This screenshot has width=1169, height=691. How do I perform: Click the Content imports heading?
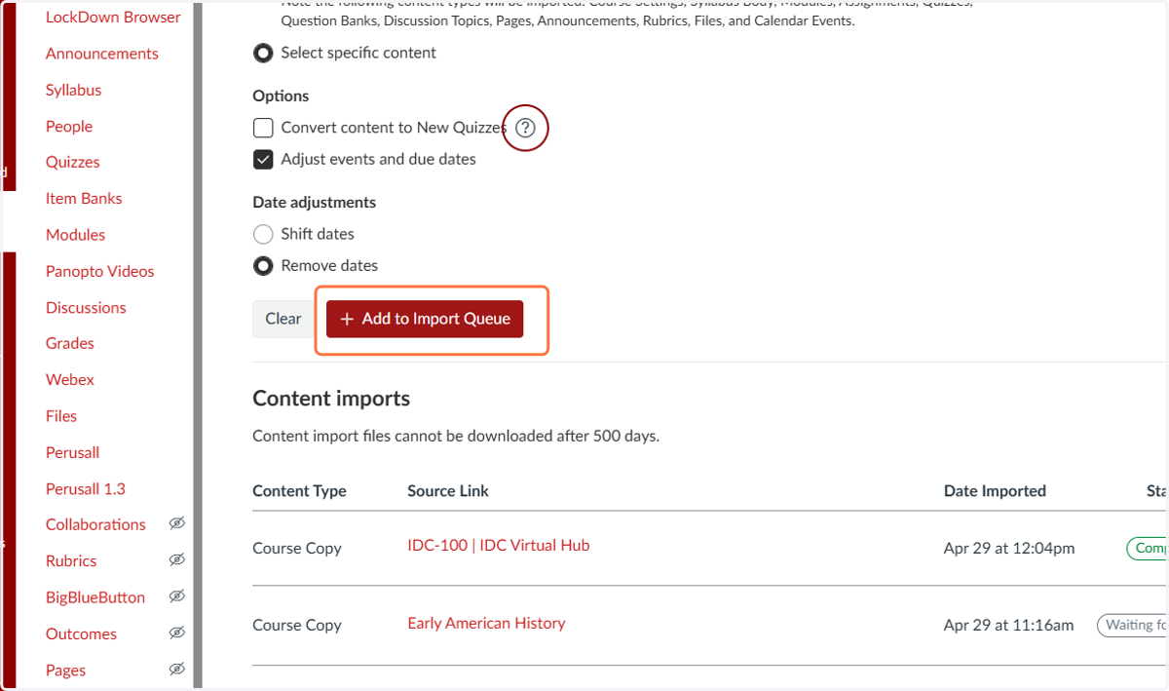(x=331, y=399)
